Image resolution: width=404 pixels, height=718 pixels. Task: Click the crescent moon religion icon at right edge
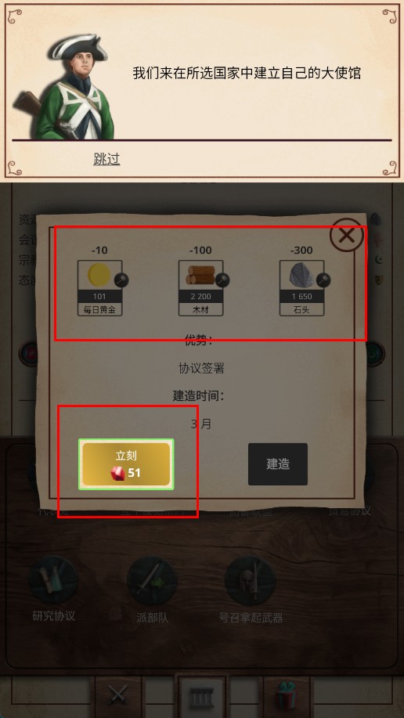click(x=378, y=260)
